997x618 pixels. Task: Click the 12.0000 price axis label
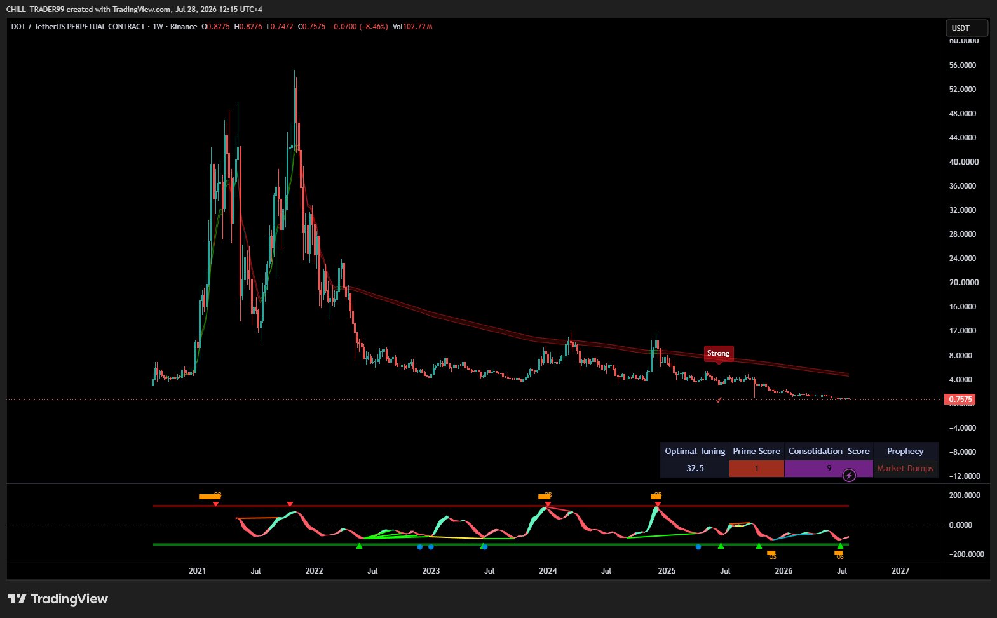pos(963,331)
